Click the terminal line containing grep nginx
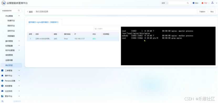The image size is (218, 103). [152, 38]
